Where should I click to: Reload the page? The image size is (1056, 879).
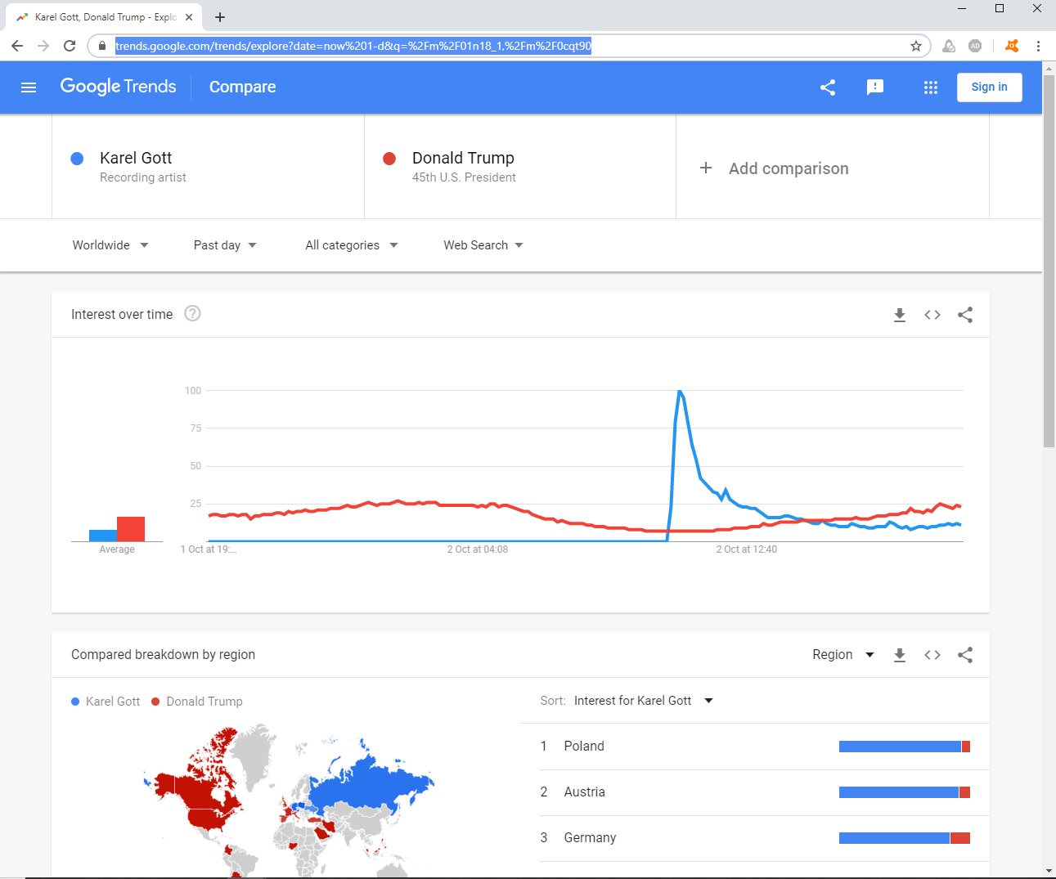70,46
